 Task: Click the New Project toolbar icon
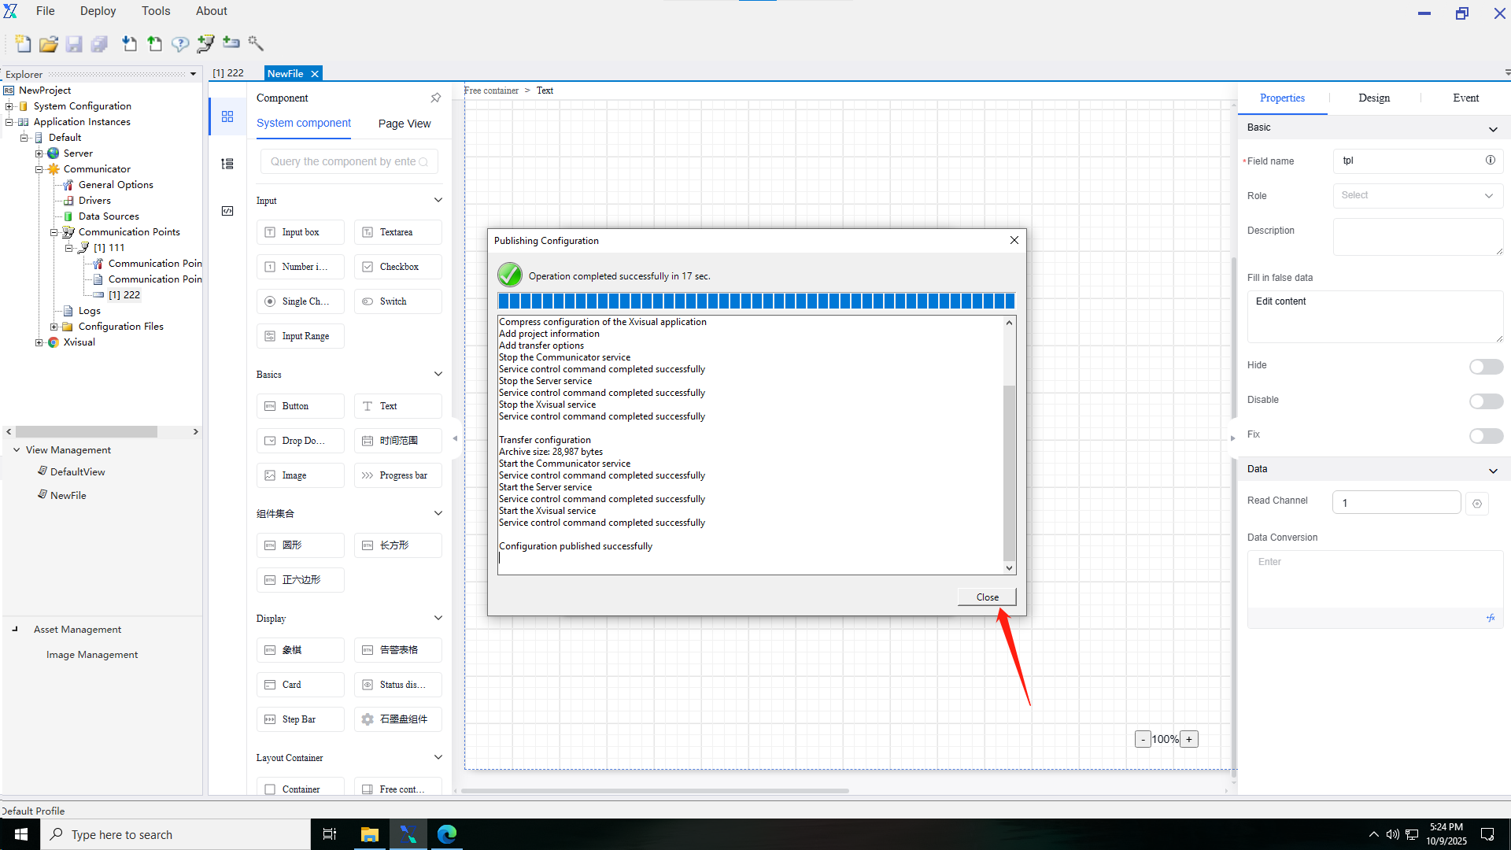(x=23, y=44)
